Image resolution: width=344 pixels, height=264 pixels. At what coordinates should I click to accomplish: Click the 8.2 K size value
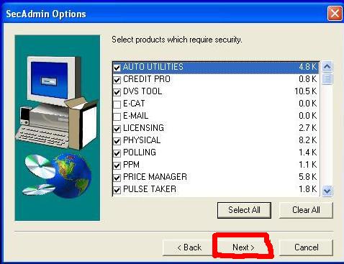(x=307, y=140)
